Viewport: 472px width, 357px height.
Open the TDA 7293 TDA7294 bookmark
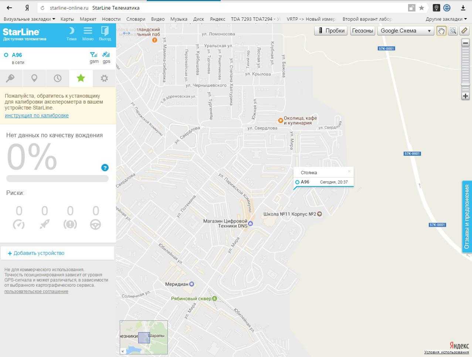pos(256,19)
